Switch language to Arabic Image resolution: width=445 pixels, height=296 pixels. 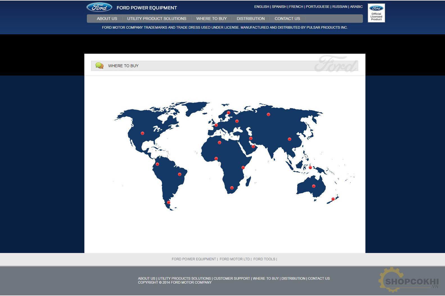tap(356, 6)
